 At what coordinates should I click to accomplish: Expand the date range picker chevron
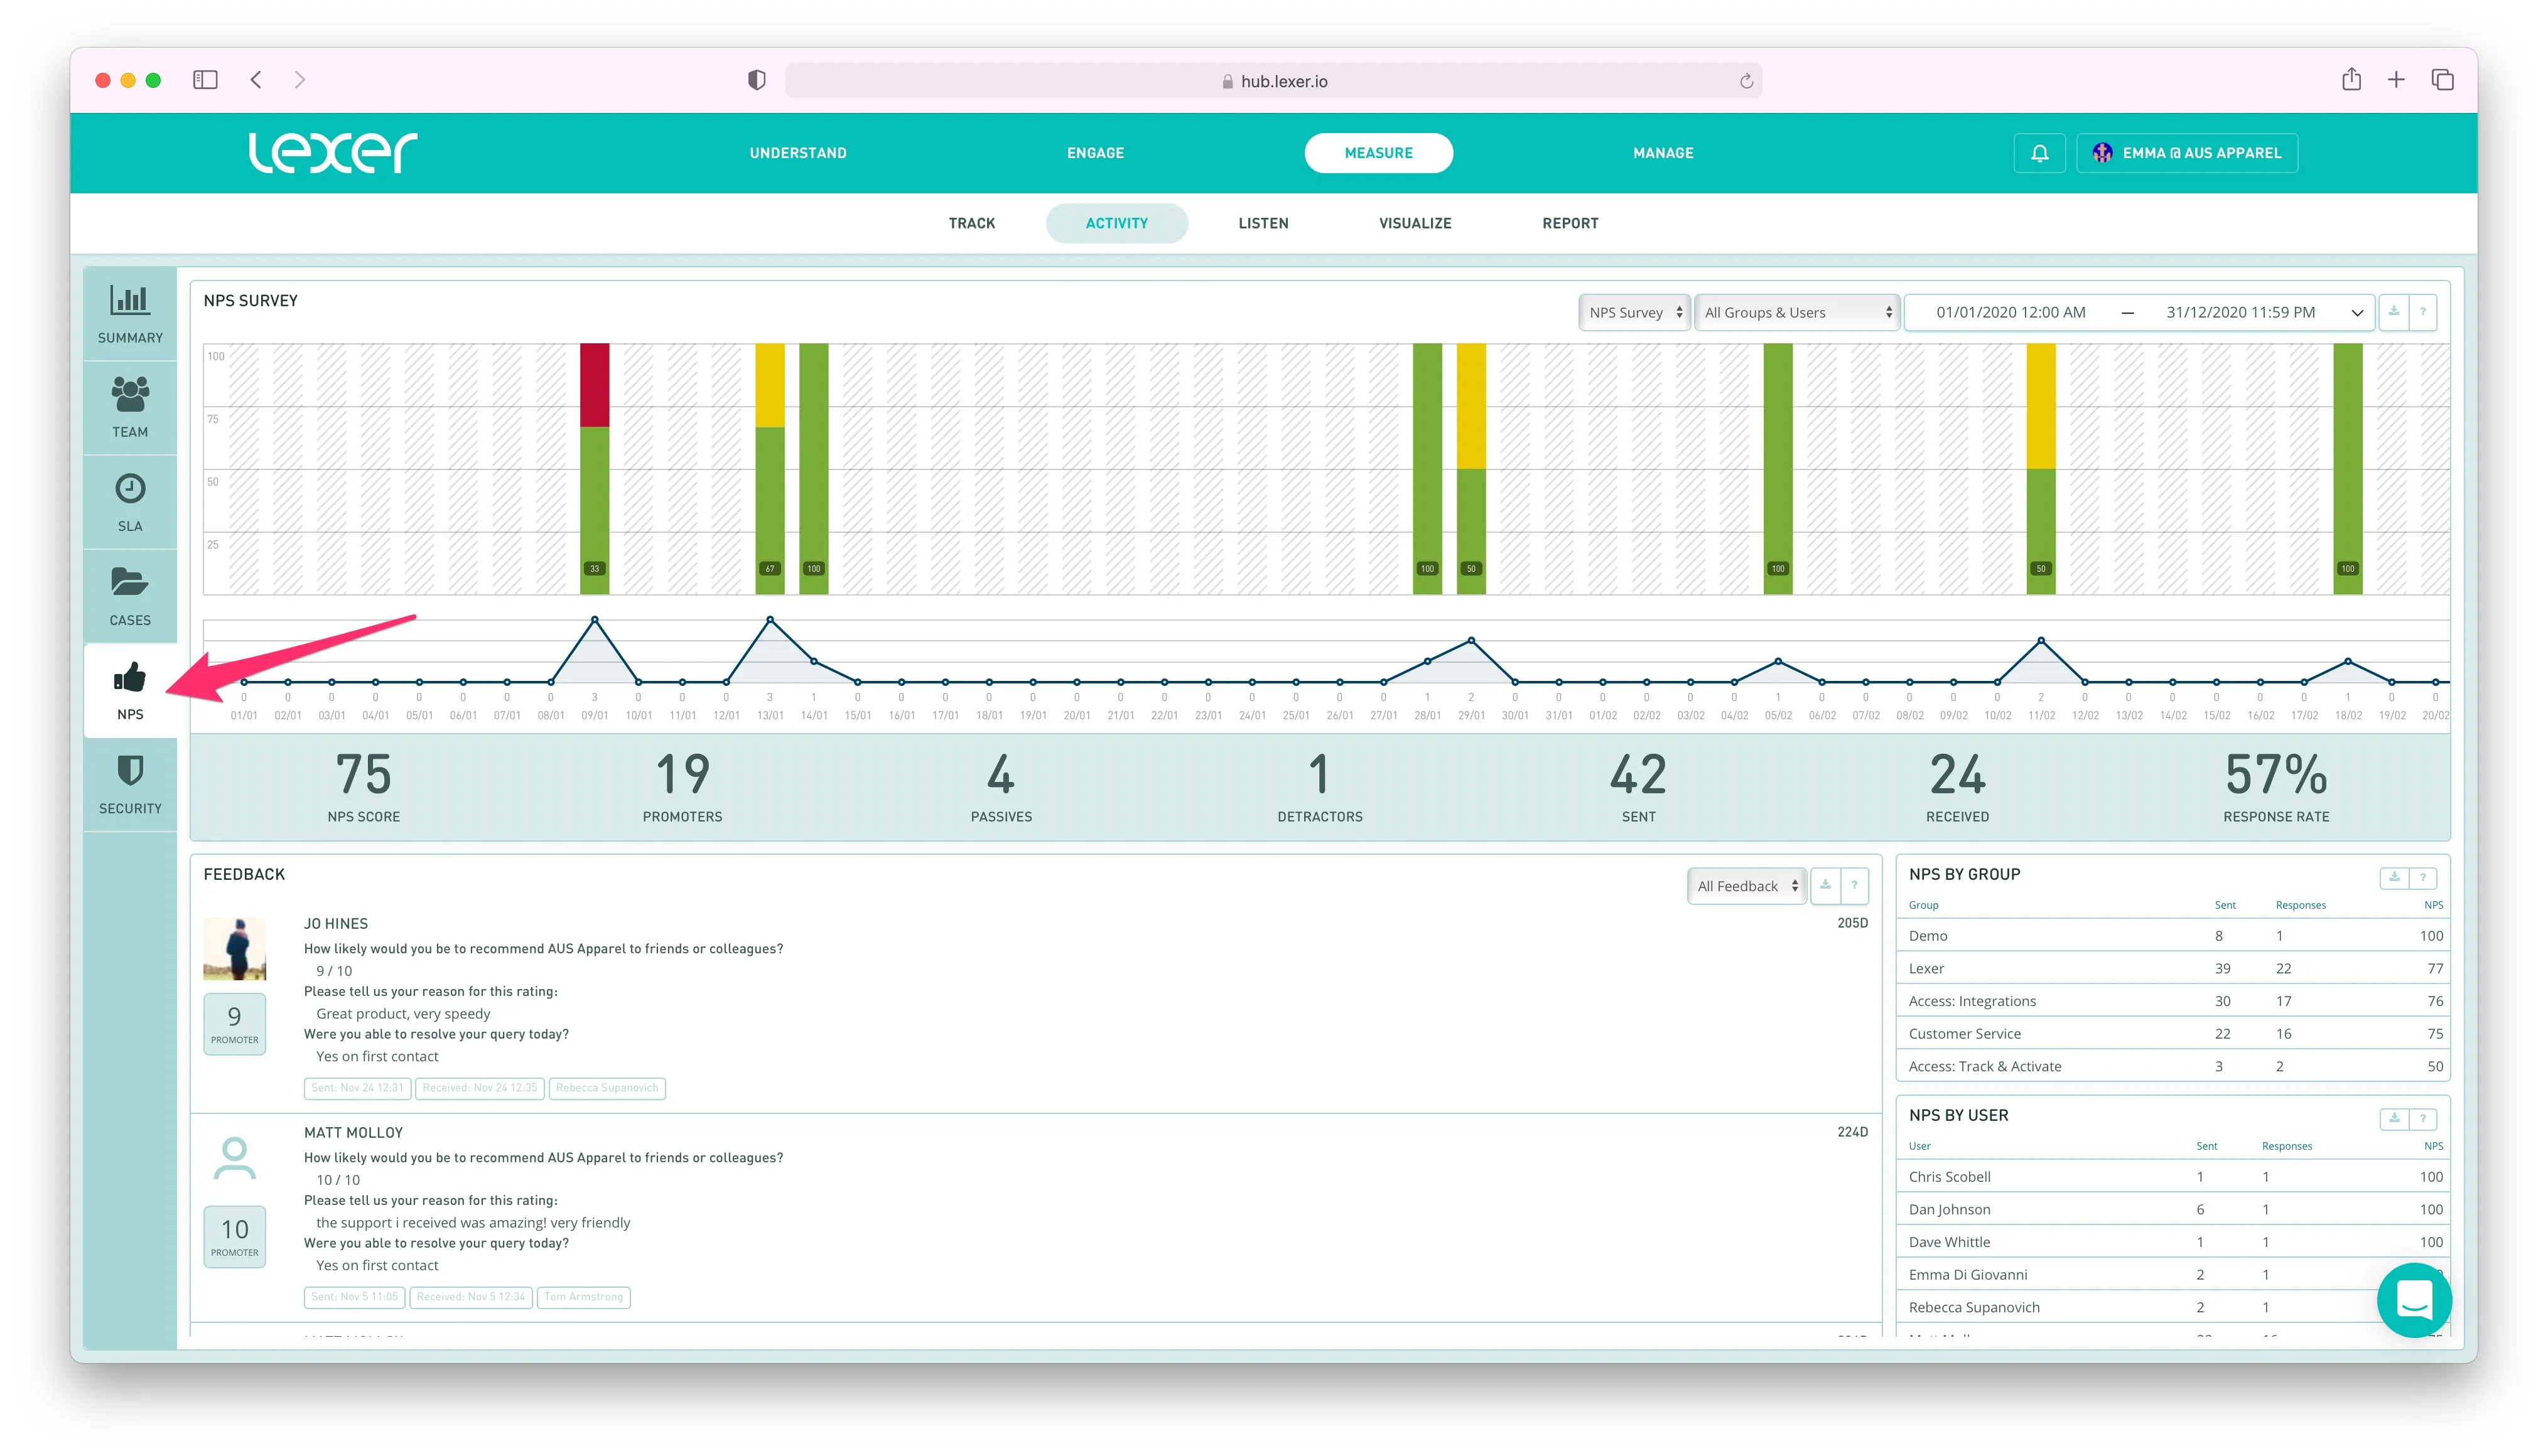point(2356,313)
